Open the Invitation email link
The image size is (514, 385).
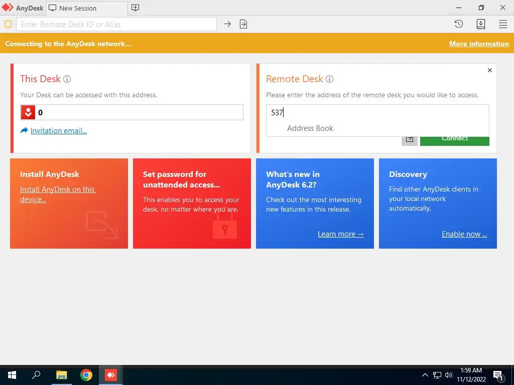click(x=58, y=131)
